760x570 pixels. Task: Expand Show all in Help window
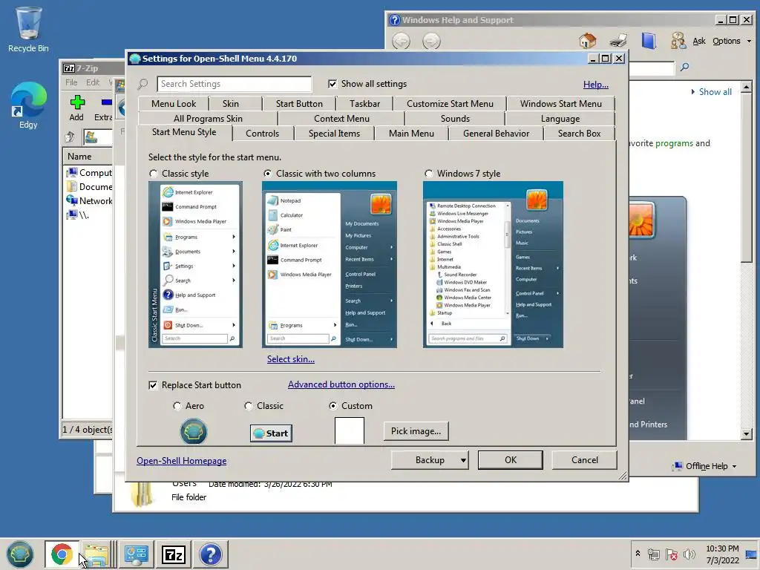coord(711,91)
